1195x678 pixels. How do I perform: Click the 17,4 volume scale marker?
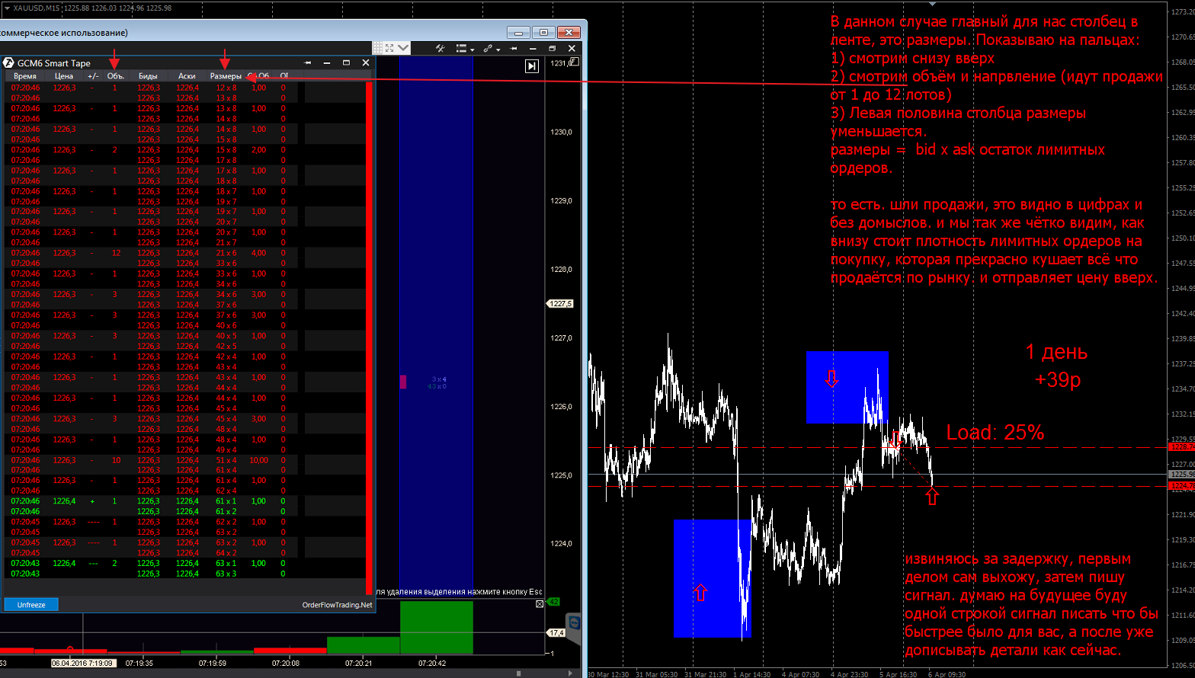556,632
